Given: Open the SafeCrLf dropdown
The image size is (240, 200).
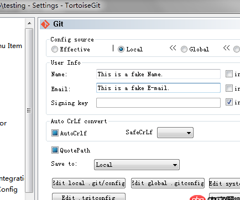Looking at the screenshot, I should [x=175, y=133].
